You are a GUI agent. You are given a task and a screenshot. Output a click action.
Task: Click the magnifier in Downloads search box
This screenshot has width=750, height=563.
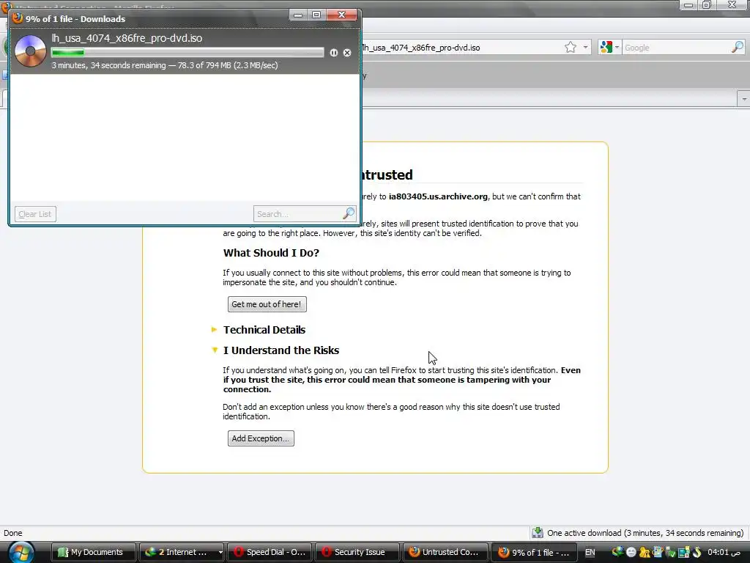point(349,213)
